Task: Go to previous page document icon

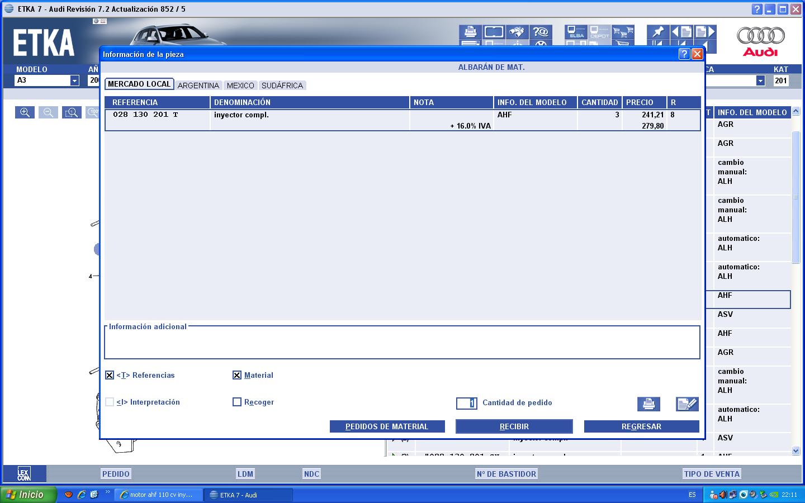Action: pyautogui.click(x=681, y=32)
